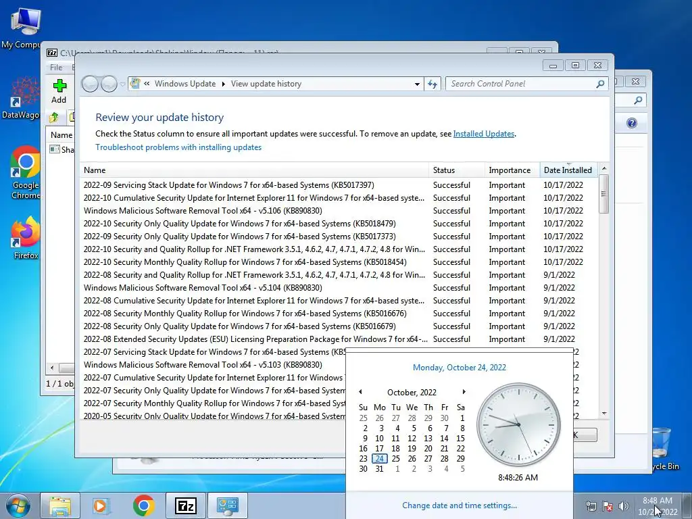Open the My Computer desktop icon

tap(22, 27)
